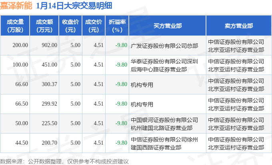Select the 成交量(万股) column header
The image size is (272, 165).
coord(15,26)
